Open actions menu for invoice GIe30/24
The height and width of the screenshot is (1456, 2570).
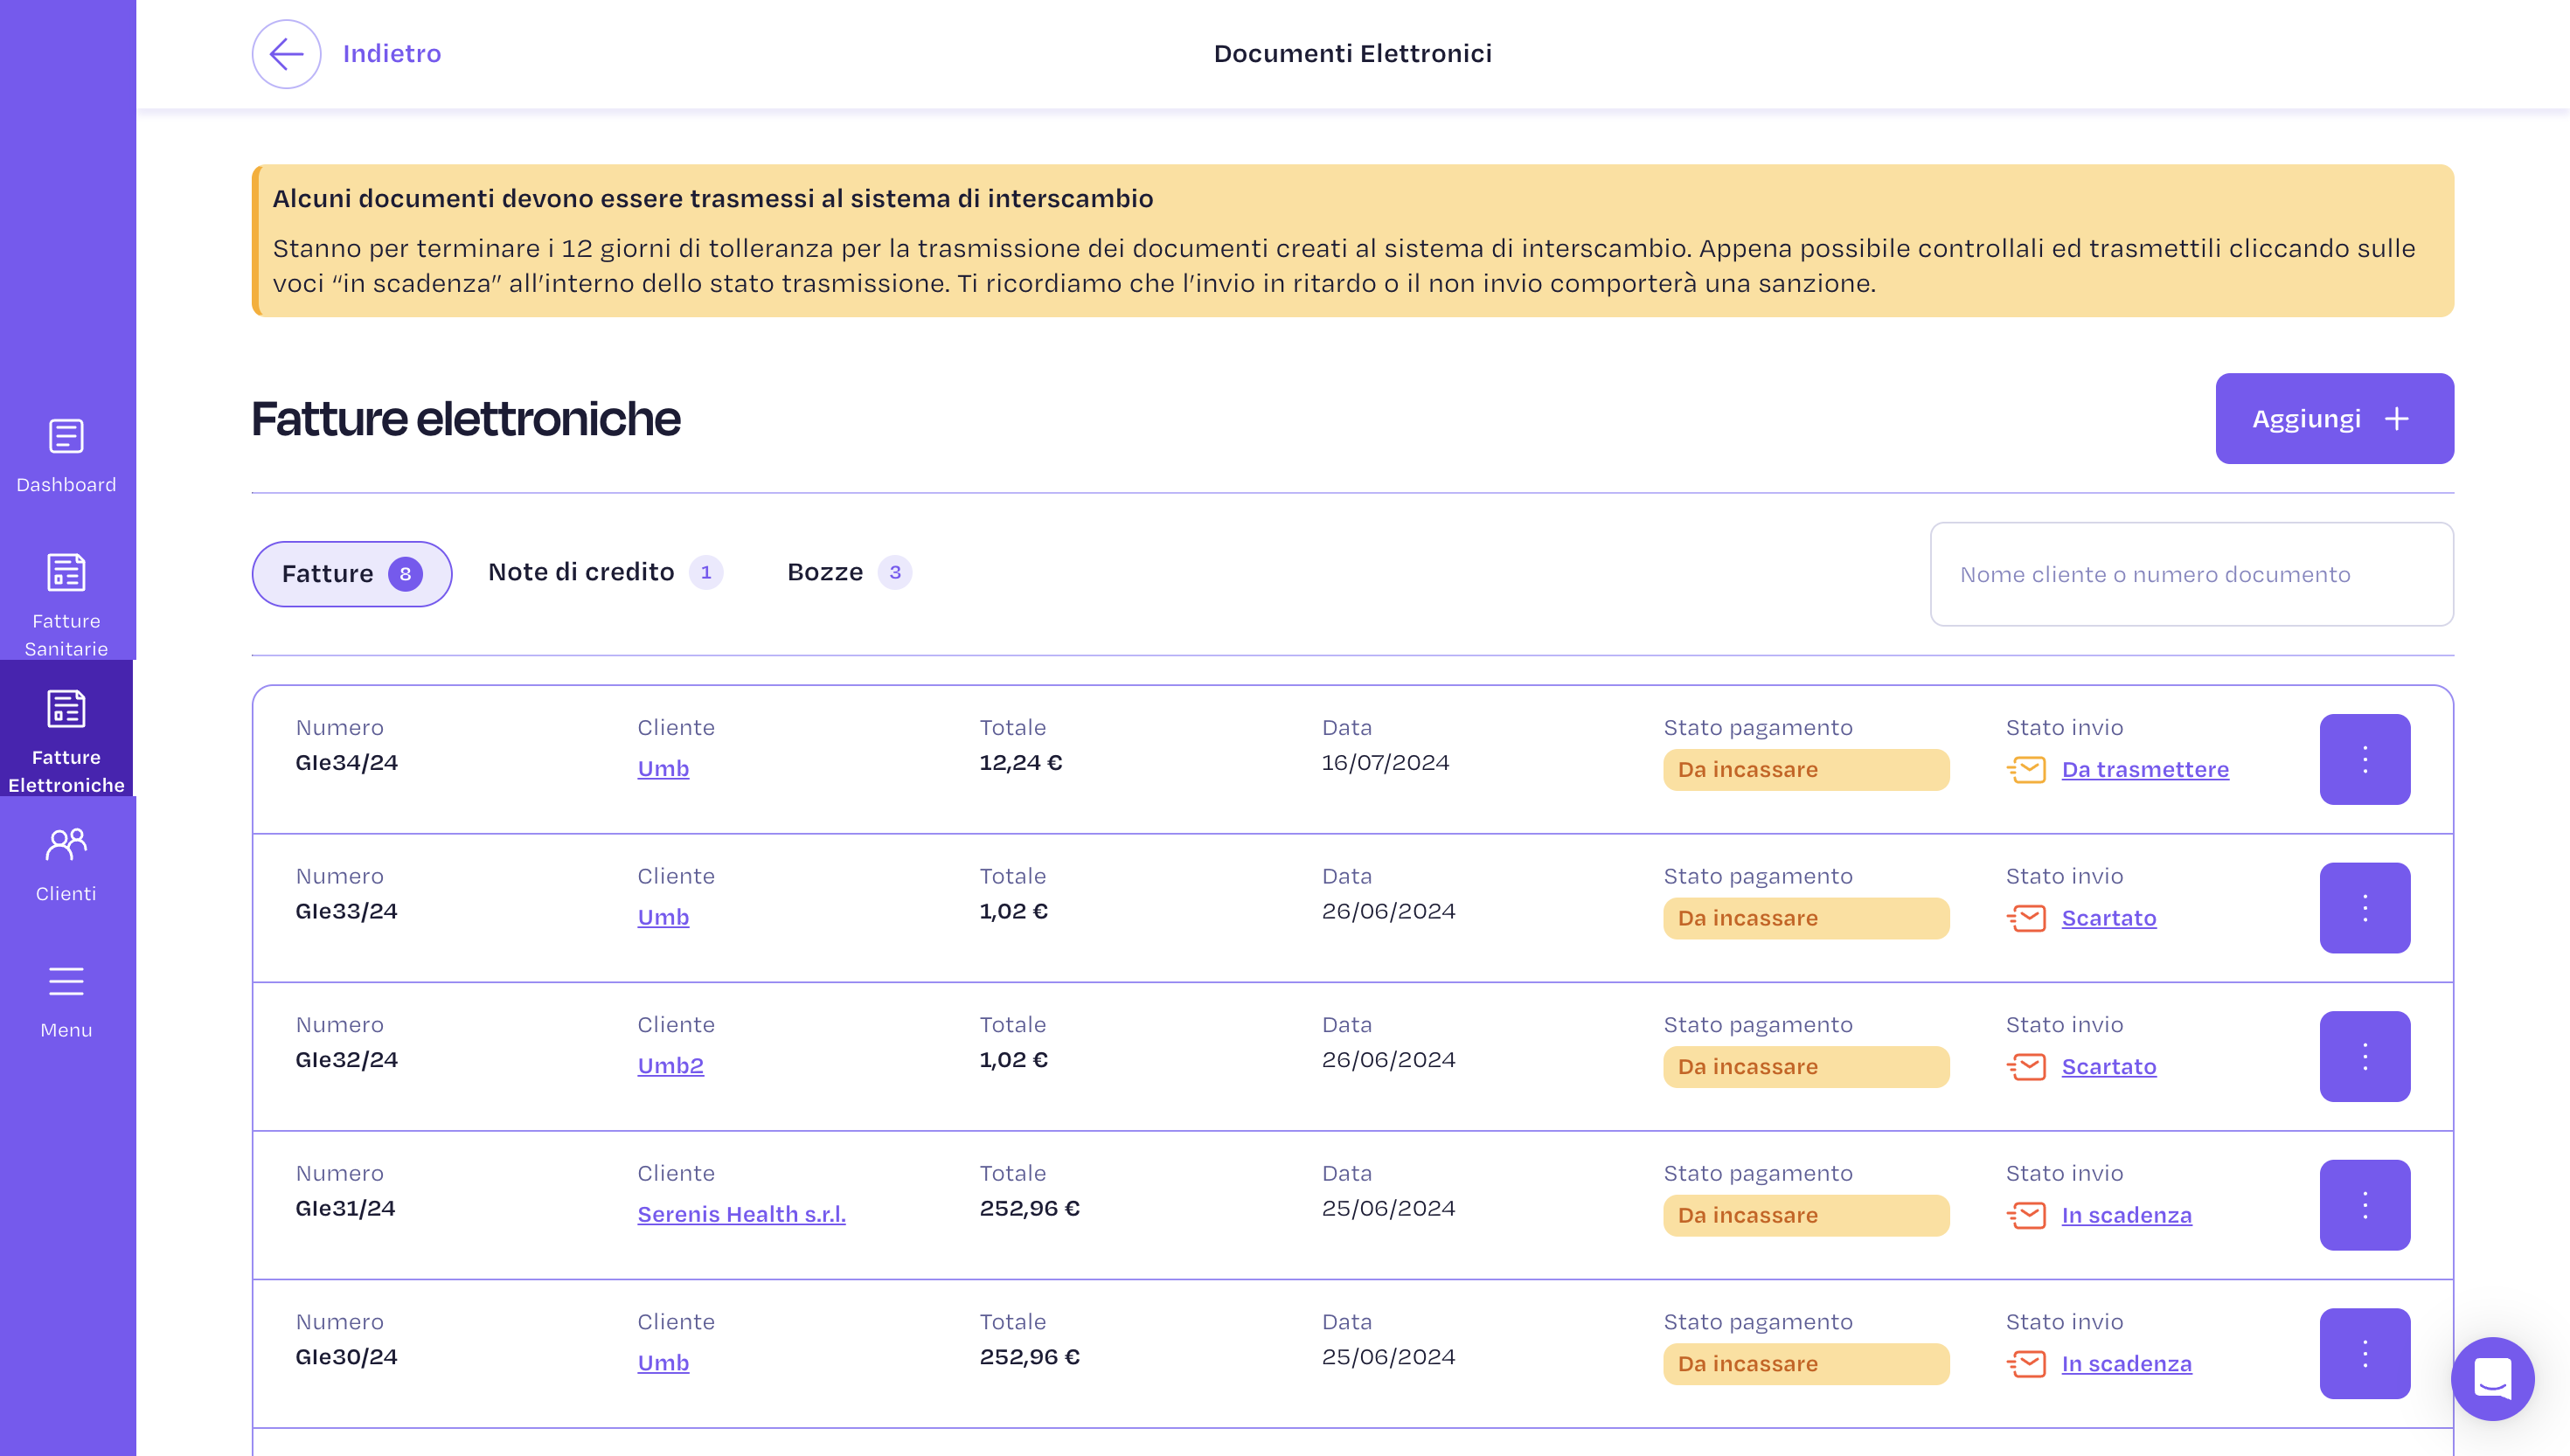2364,1353
